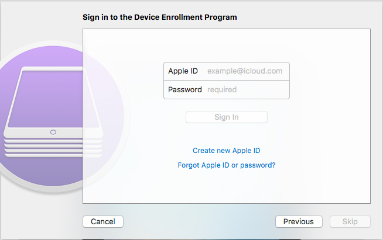The image size is (383, 240).
Task: Click Forgot Apple ID or password link
Action: (x=227, y=165)
